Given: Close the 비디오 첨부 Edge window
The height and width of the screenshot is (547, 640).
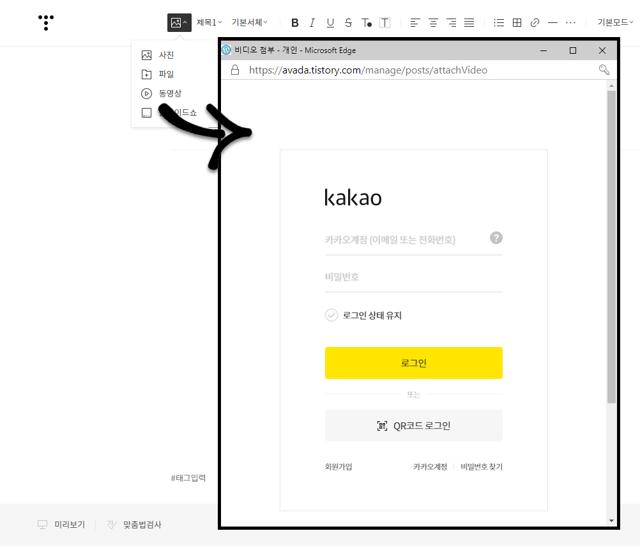Looking at the screenshot, I should 602,50.
